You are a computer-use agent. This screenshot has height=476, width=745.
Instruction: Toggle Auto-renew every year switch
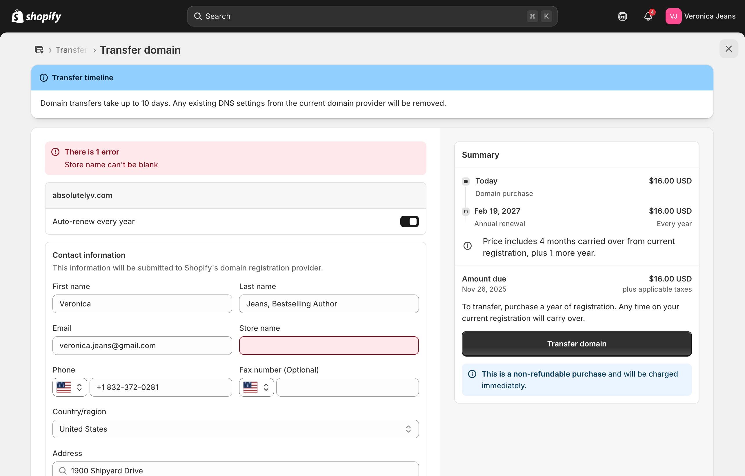tap(409, 221)
